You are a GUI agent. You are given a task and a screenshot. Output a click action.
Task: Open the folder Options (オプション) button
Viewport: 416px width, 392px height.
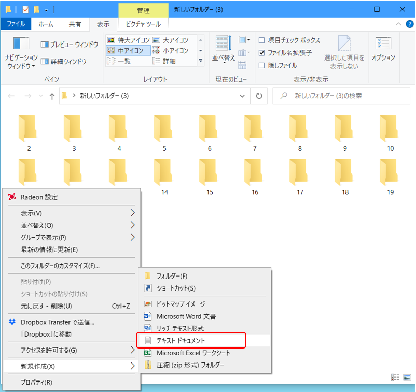click(383, 49)
